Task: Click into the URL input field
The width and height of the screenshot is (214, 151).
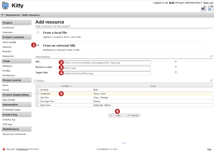Action: coord(107,63)
